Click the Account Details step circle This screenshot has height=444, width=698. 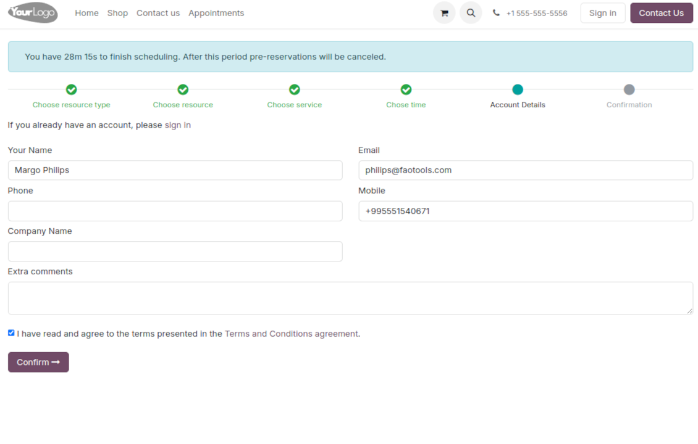point(518,90)
